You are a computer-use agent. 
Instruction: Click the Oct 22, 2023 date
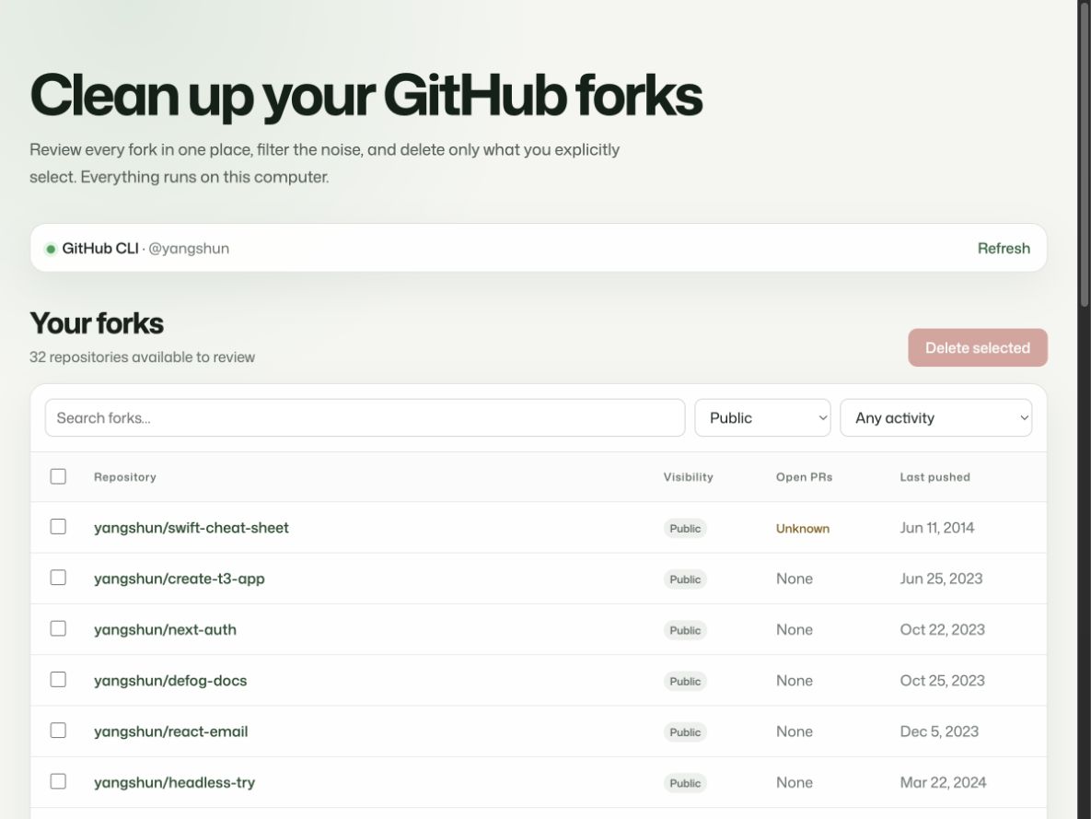pyautogui.click(x=943, y=629)
